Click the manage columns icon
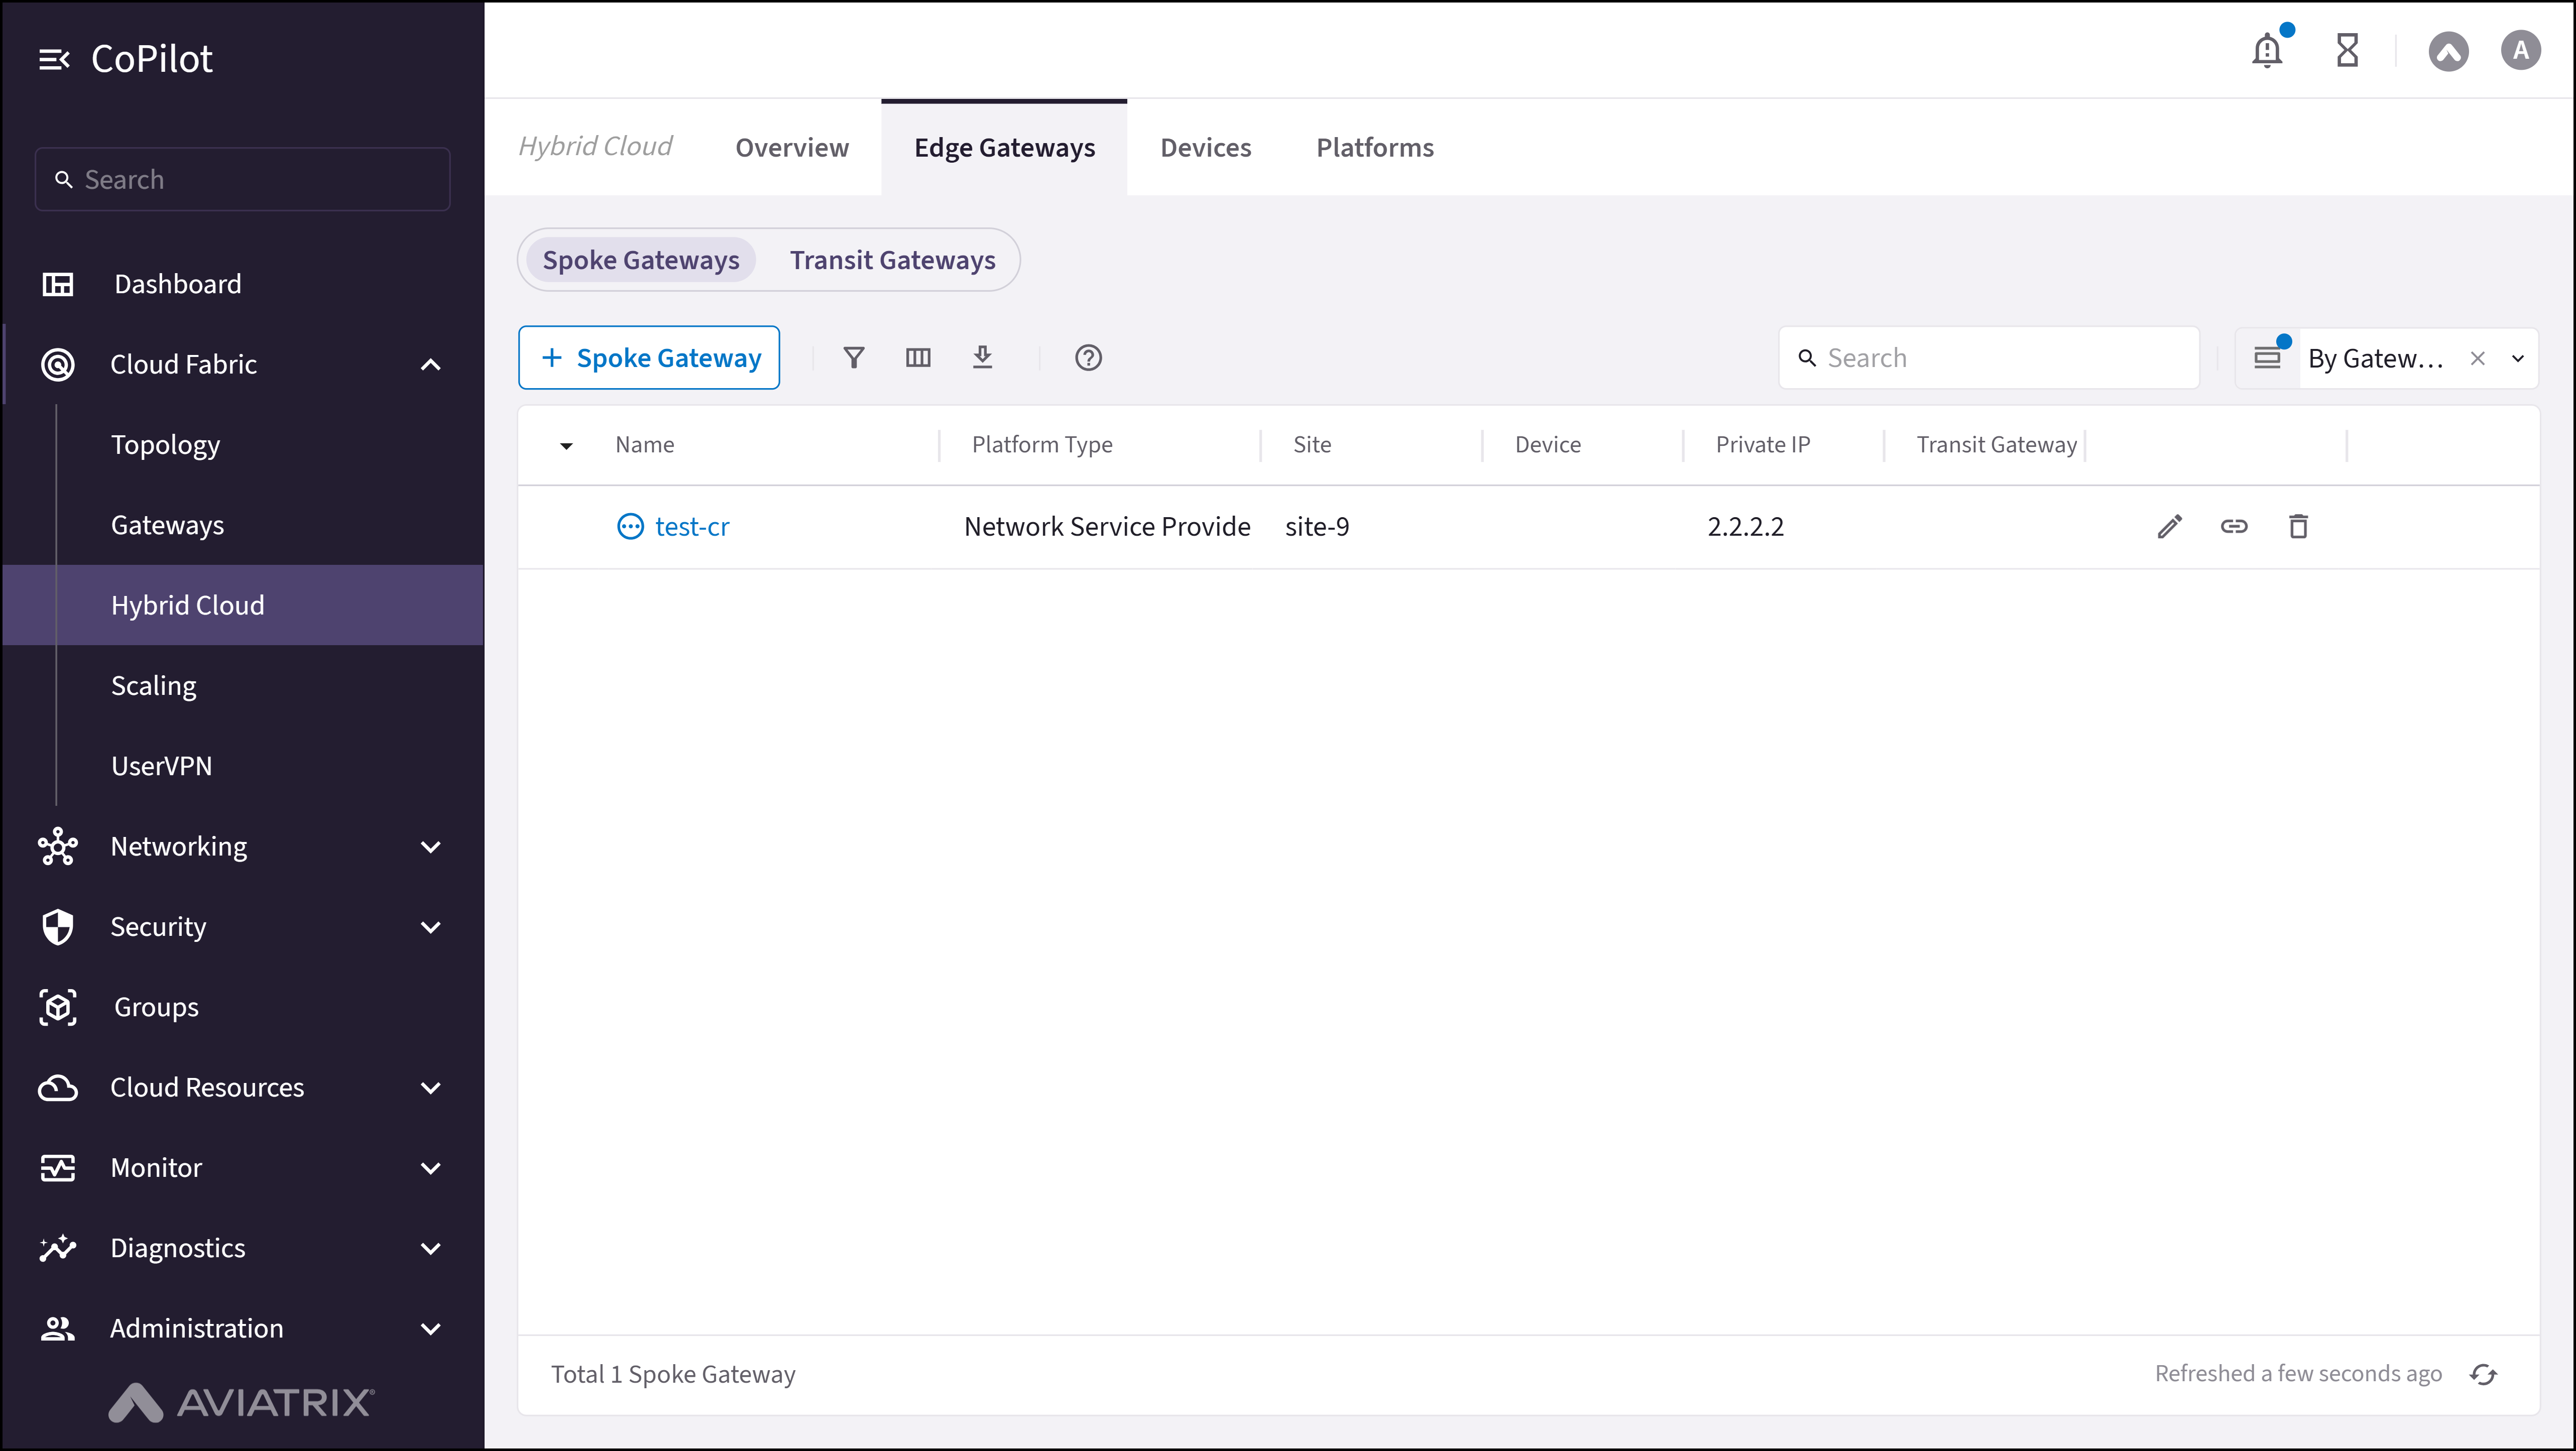This screenshot has height=1451, width=2576. 918,357
